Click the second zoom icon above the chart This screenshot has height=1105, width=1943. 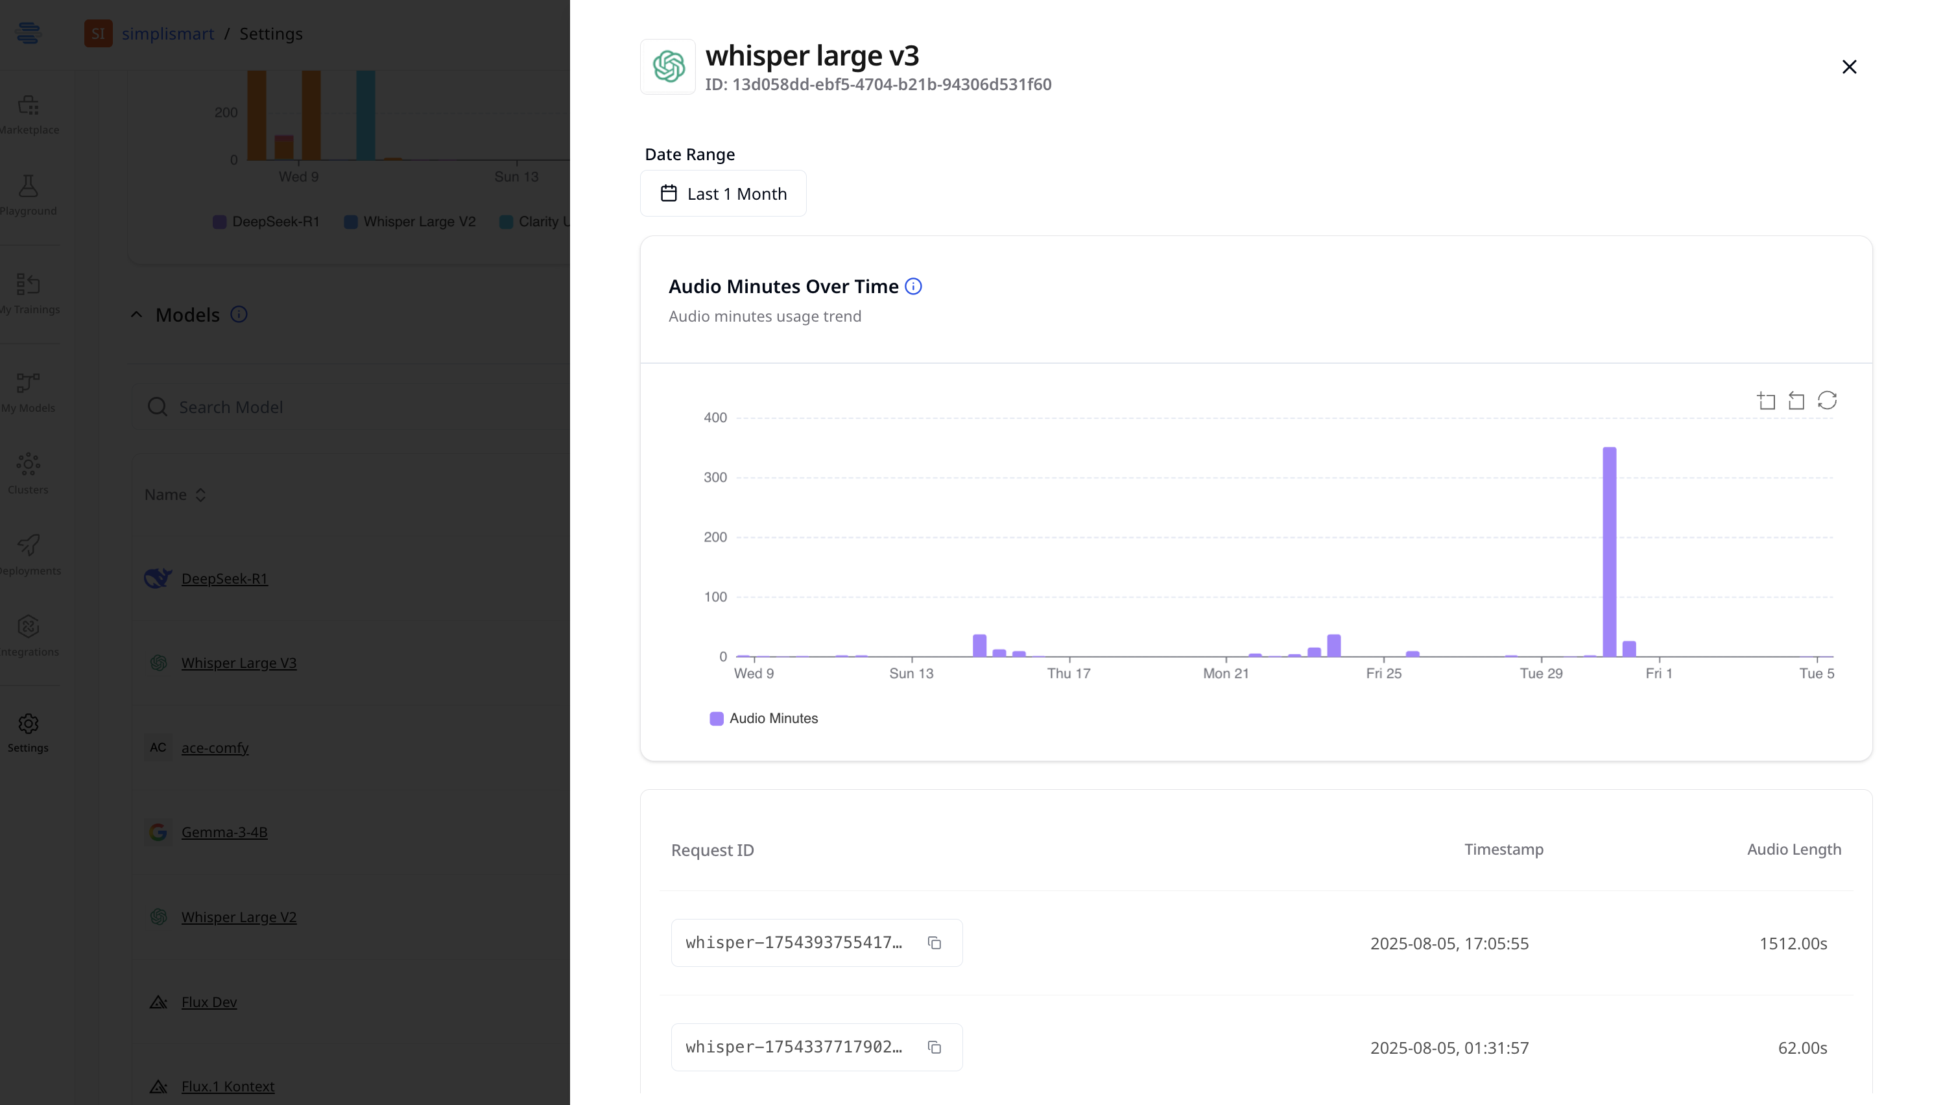click(1796, 401)
